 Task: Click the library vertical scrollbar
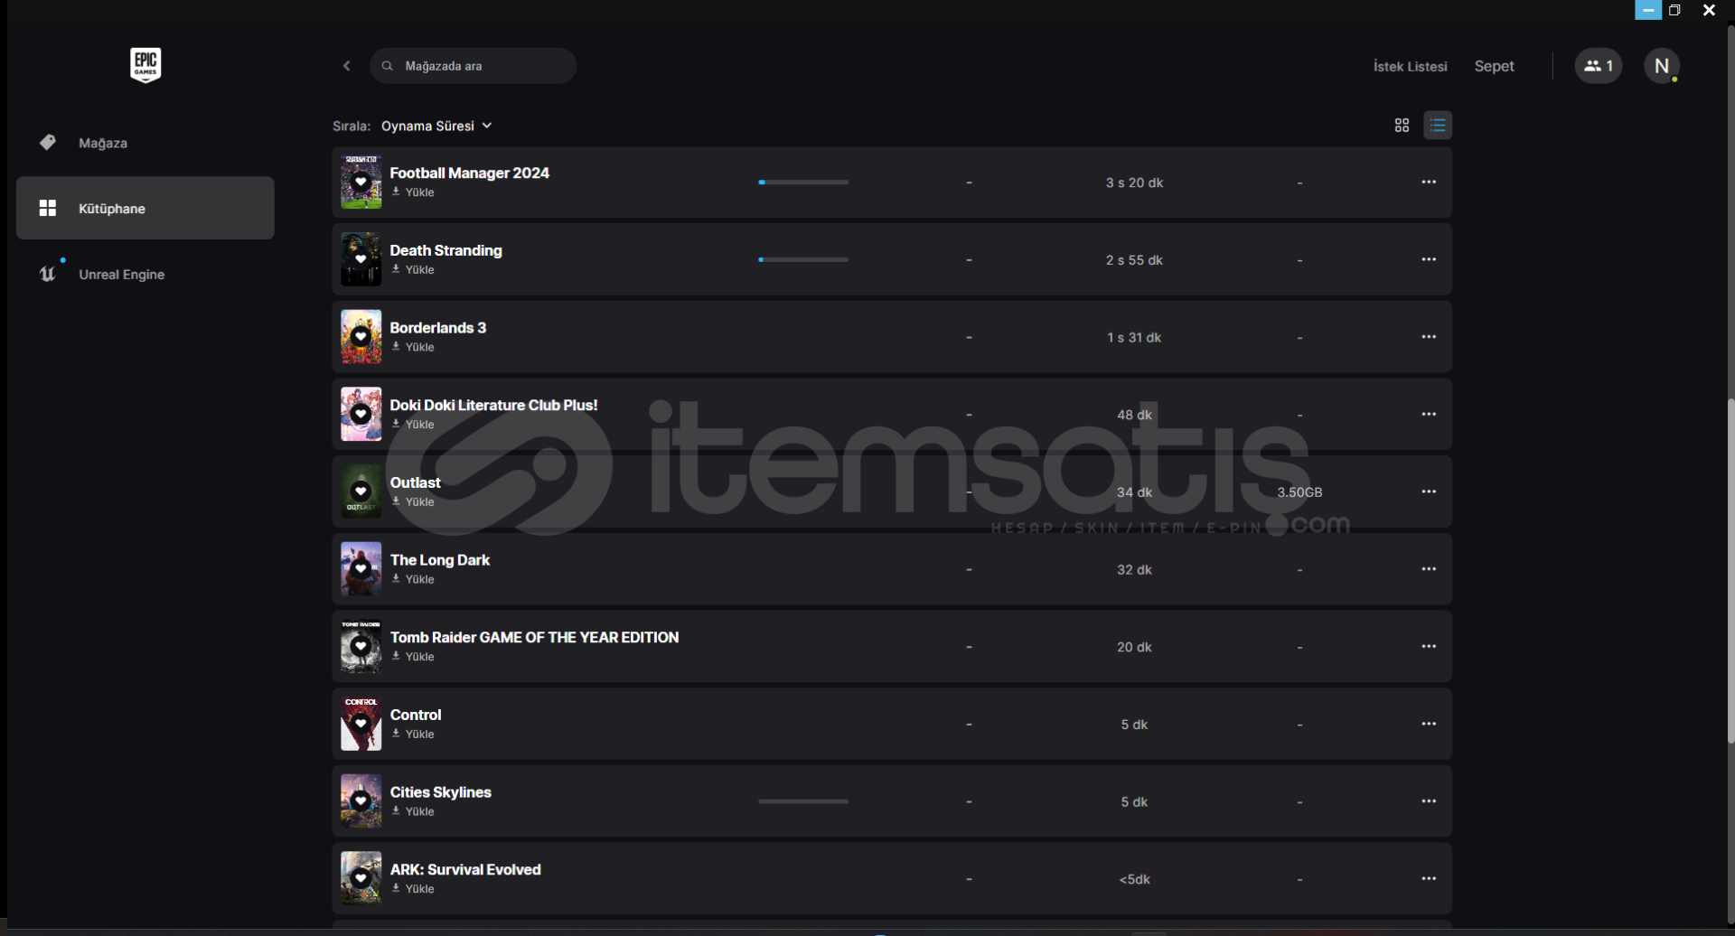[x=1730, y=571]
